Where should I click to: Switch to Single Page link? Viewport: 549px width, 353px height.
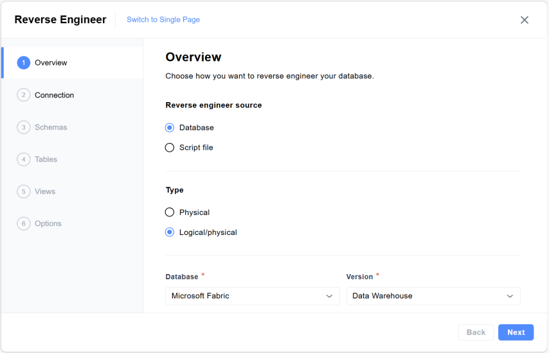pyautogui.click(x=163, y=20)
